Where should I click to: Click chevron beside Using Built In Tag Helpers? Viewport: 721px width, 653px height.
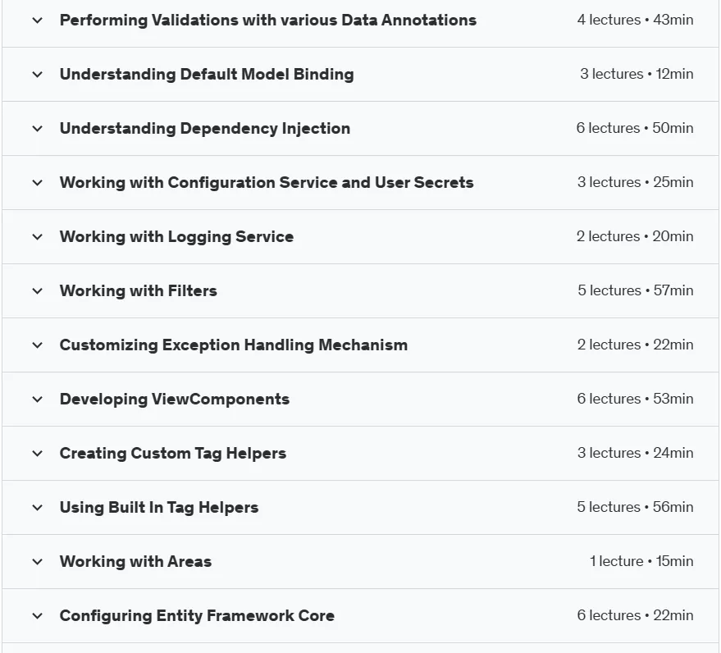coord(37,508)
